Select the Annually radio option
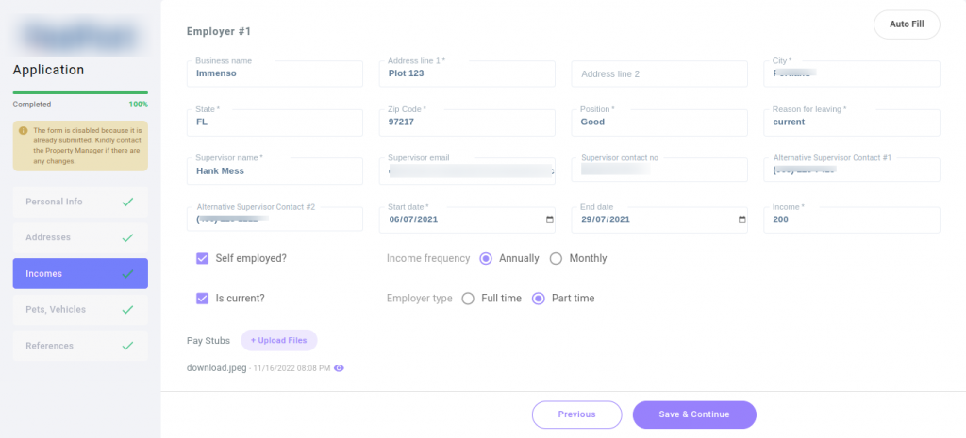966x438 pixels. click(486, 258)
